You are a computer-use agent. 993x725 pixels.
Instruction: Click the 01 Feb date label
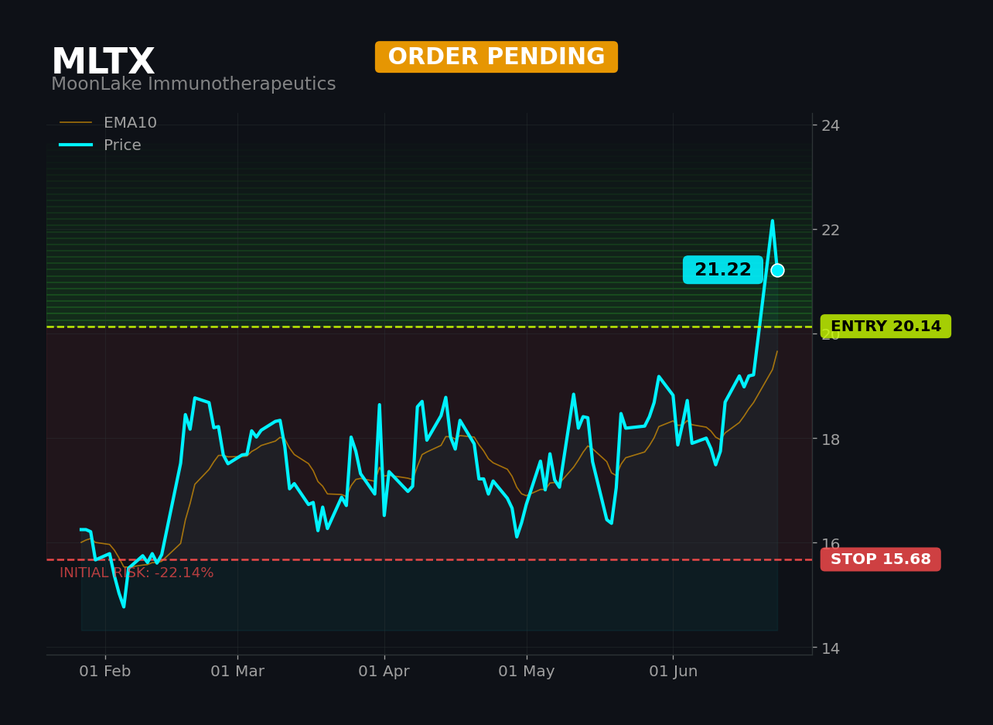(105, 672)
